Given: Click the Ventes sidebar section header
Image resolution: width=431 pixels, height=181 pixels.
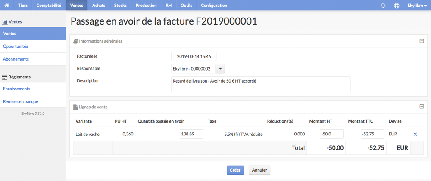Looking at the screenshot, I should point(12,21).
